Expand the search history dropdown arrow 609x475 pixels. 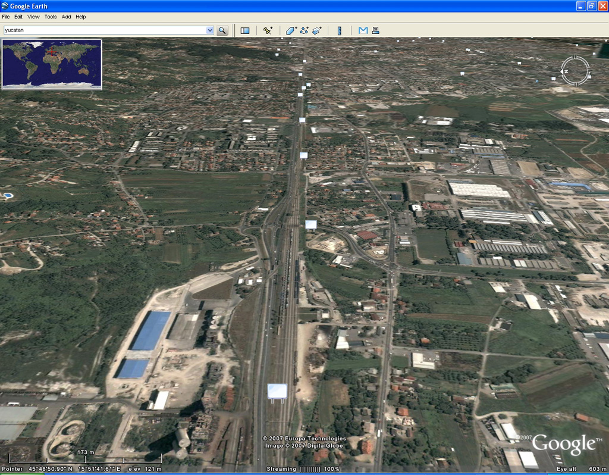209,30
